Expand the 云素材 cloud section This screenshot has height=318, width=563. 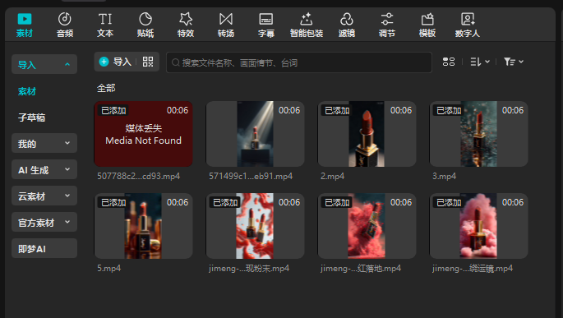click(x=44, y=196)
